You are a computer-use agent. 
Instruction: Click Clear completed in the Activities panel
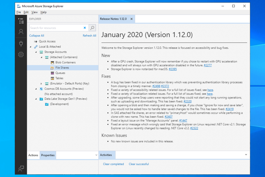pos(113,164)
